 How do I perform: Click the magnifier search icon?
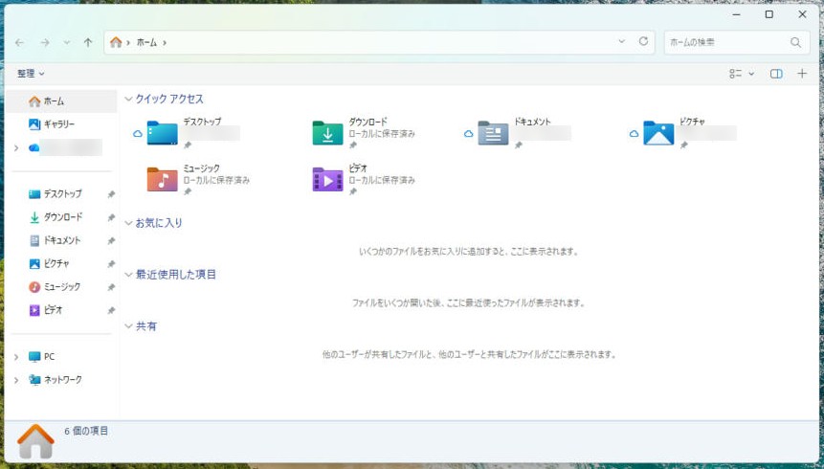[x=795, y=42]
